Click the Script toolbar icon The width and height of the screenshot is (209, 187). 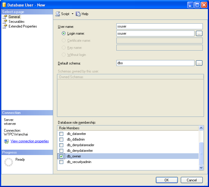tap(58, 14)
